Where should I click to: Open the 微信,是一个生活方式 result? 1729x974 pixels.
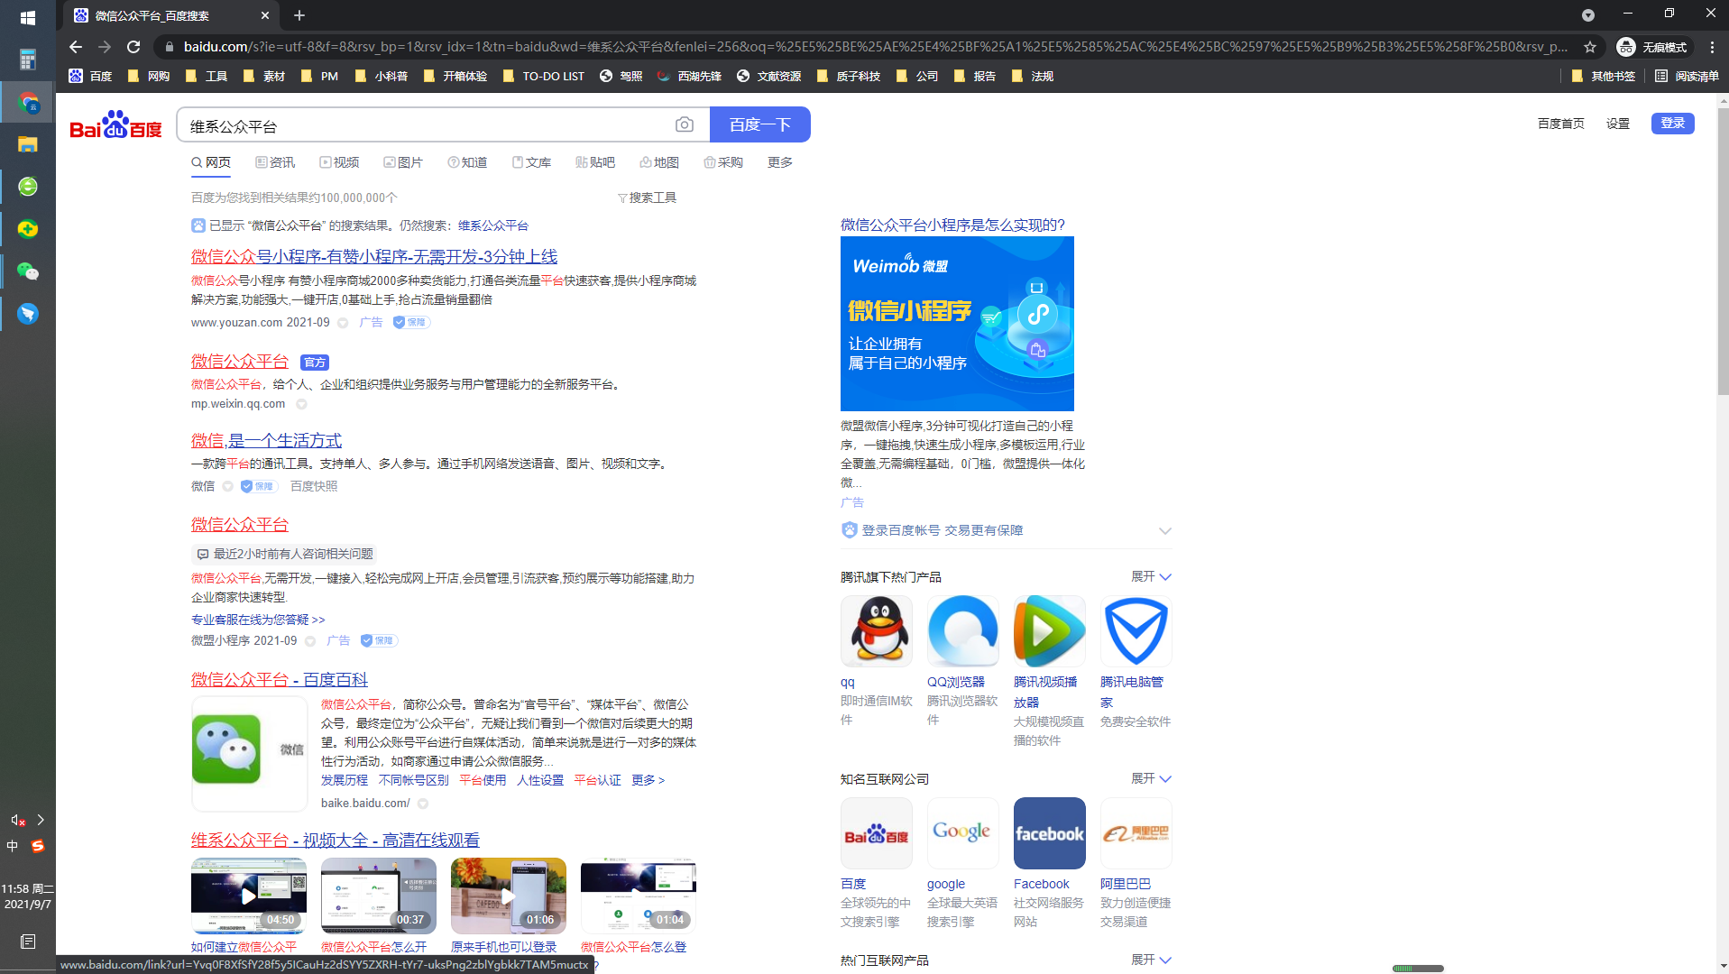click(x=266, y=441)
